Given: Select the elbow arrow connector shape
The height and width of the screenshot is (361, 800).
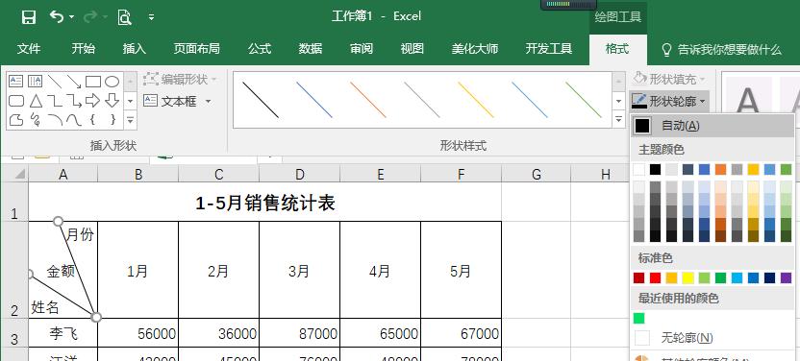Looking at the screenshot, I should point(74,101).
